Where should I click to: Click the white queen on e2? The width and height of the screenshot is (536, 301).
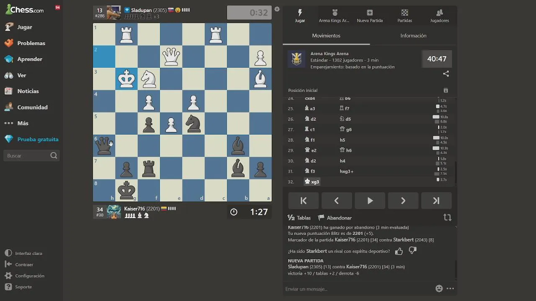171,56
